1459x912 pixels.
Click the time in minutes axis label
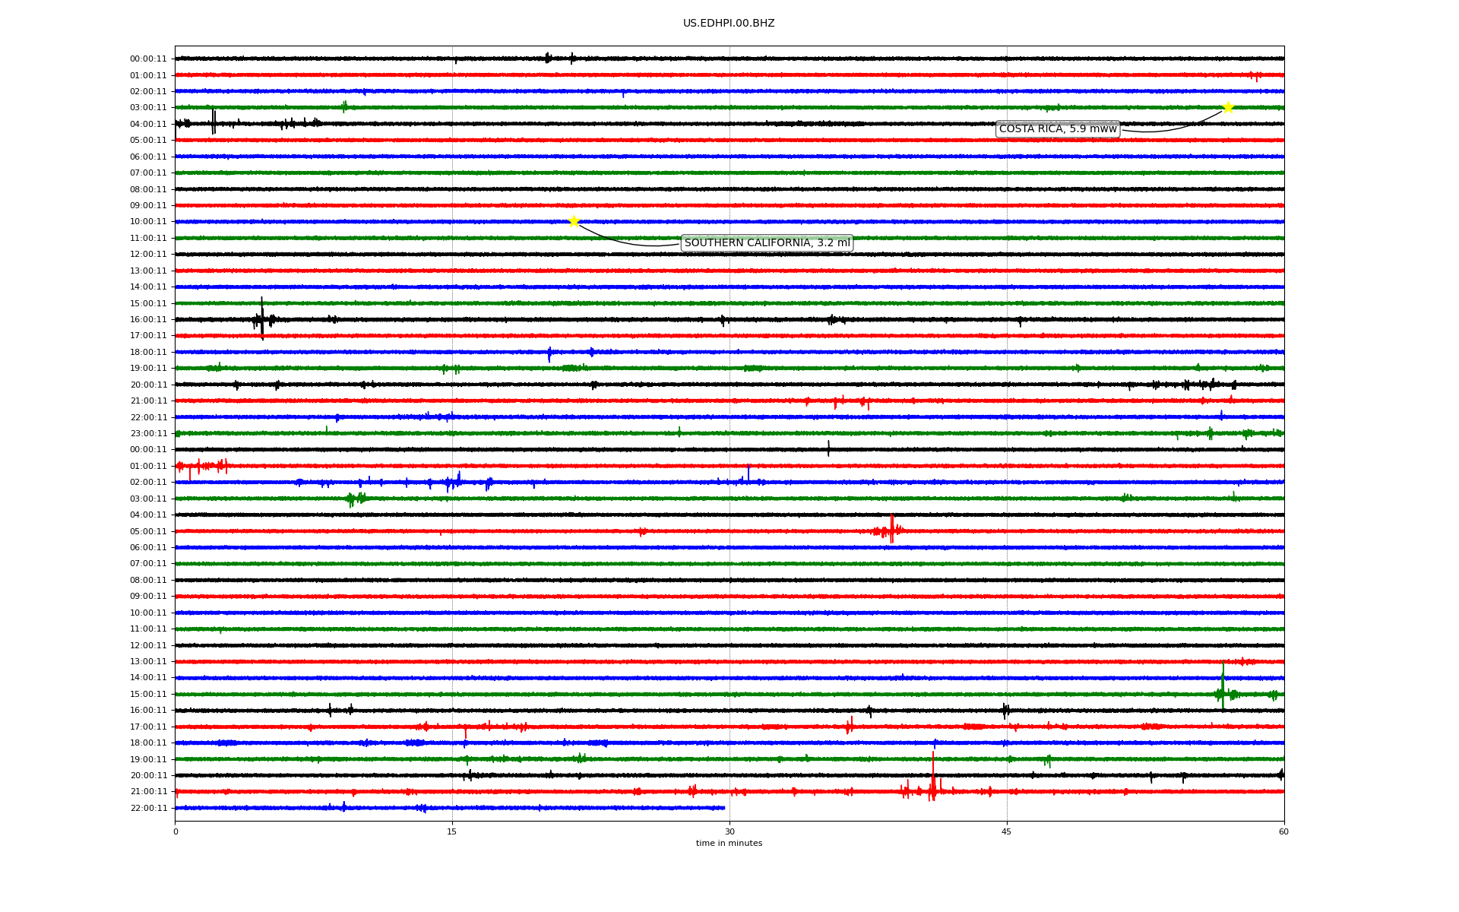click(x=728, y=844)
